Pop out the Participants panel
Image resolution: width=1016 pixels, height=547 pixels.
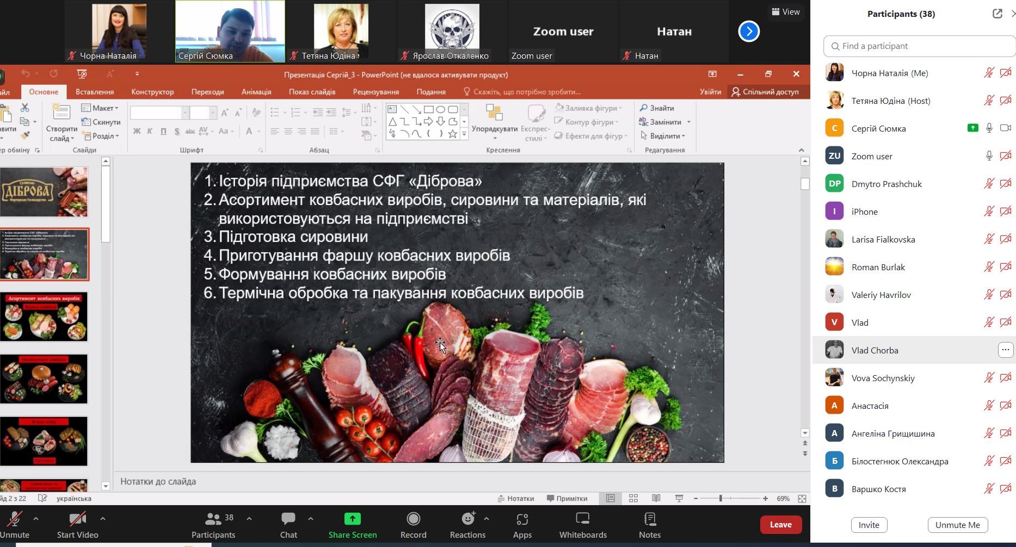tap(997, 14)
